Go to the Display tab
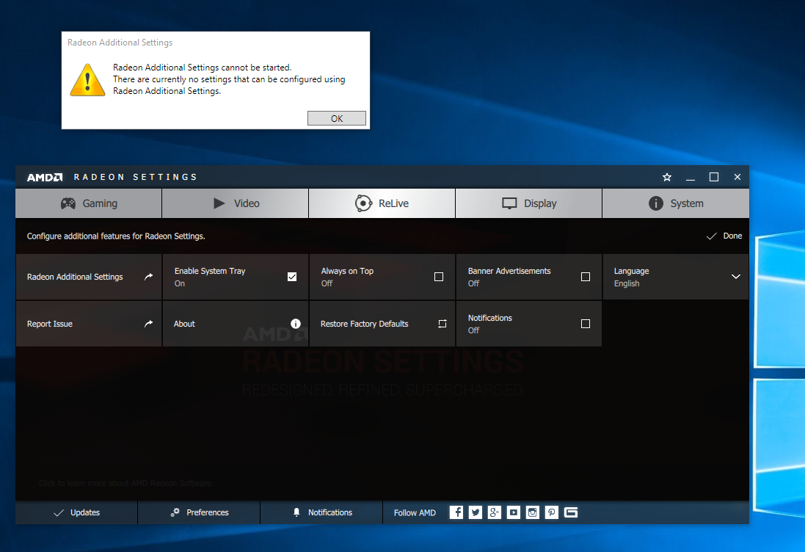The image size is (805, 552). (x=529, y=203)
